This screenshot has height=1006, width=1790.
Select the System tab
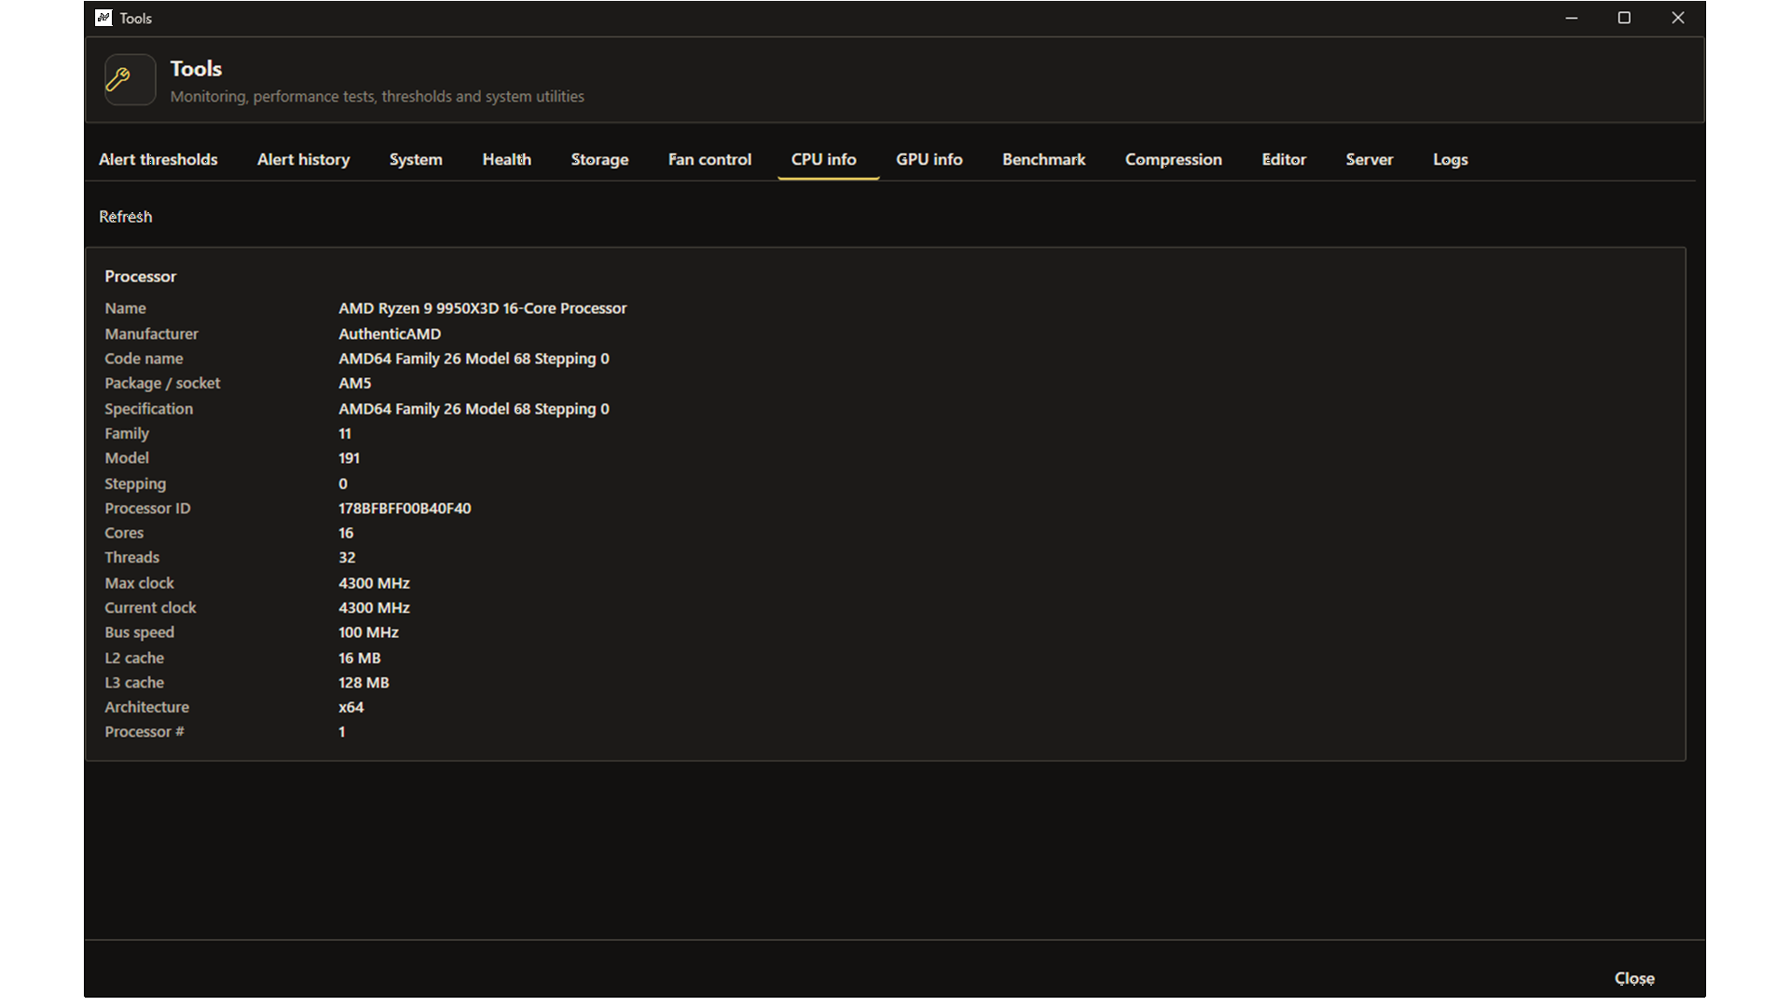coord(416,159)
